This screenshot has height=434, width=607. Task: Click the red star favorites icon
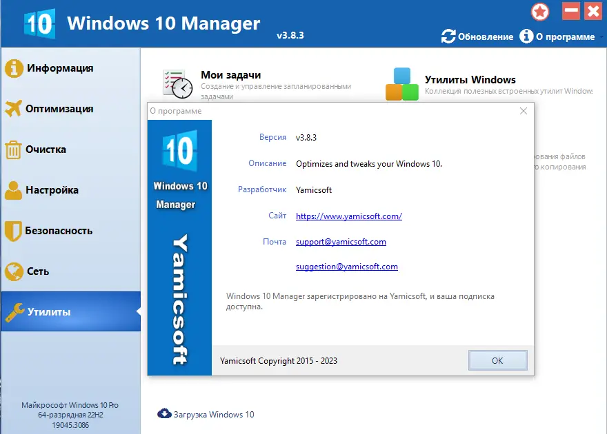[x=540, y=12]
